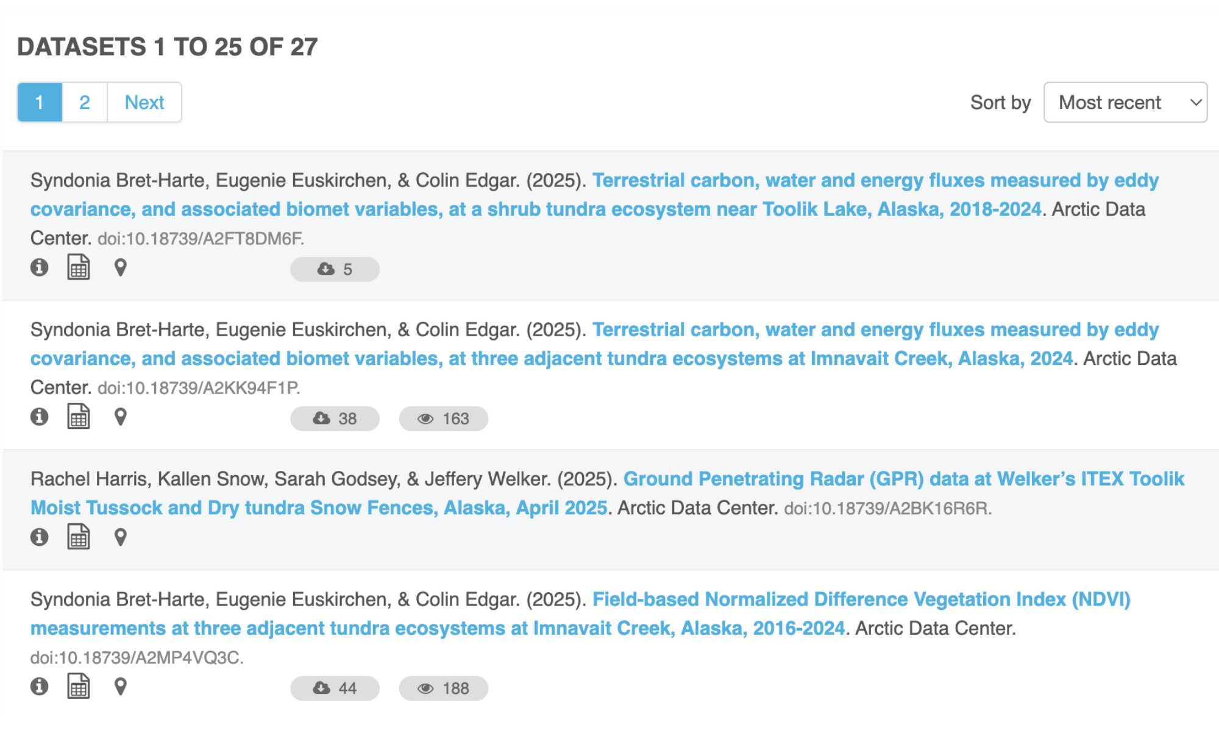1219x753 pixels.
Task: Click the 163 views badge
Action: tap(443, 419)
